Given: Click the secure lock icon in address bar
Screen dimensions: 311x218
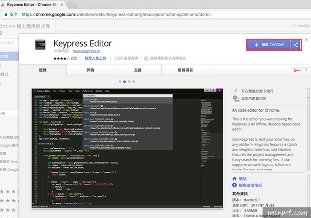Looking at the screenshot, I should [x=6, y=14].
